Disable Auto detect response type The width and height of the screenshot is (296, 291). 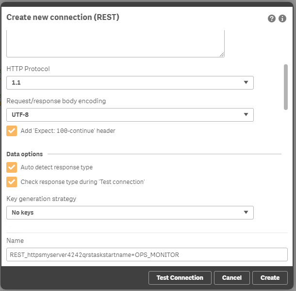pyautogui.click(x=12, y=167)
